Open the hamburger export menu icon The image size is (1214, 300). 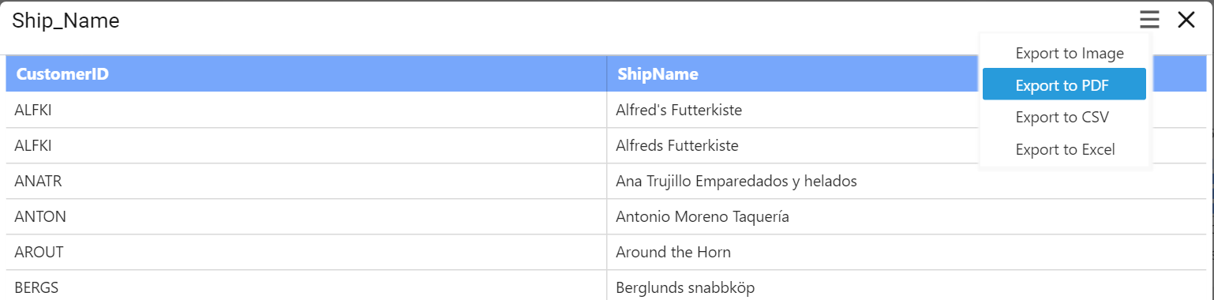click(x=1149, y=21)
